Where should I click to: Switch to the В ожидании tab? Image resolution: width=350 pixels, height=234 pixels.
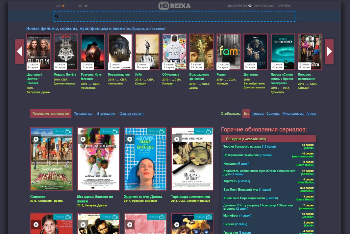click(x=106, y=113)
